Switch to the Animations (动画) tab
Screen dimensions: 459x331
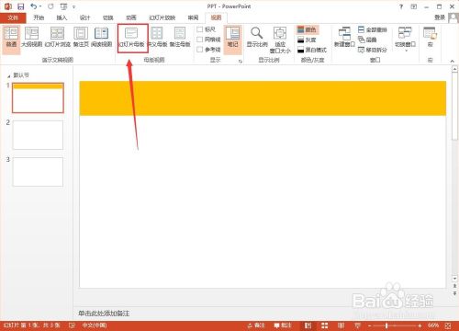(x=131, y=17)
